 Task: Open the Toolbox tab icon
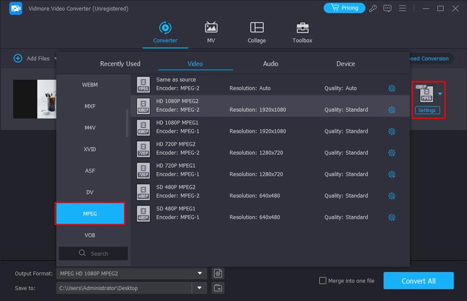(x=302, y=28)
